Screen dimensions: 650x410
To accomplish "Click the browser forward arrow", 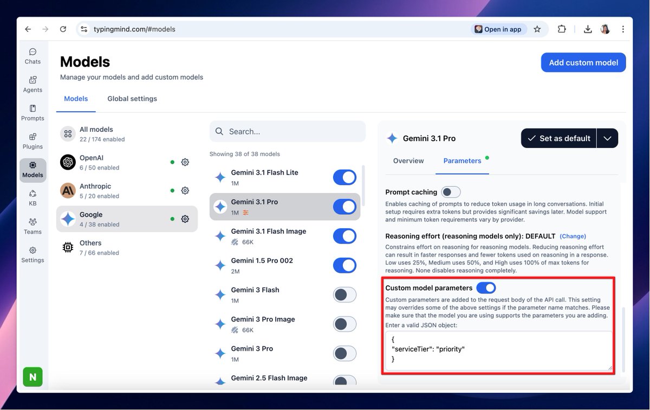I will point(45,29).
